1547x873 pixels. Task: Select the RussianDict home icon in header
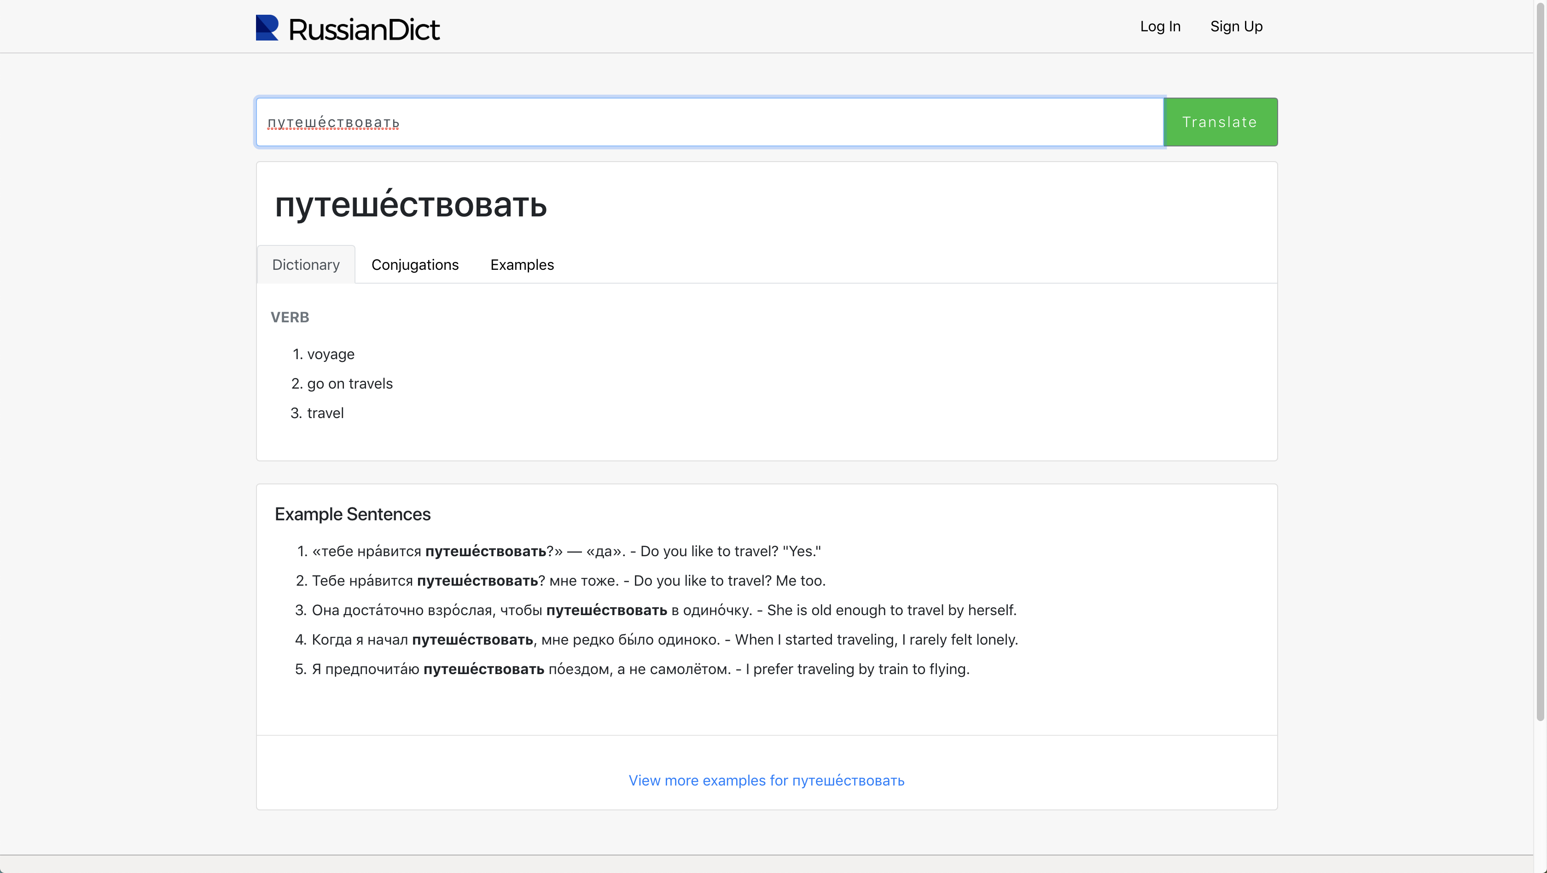pyautogui.click(x=266, y=27)
